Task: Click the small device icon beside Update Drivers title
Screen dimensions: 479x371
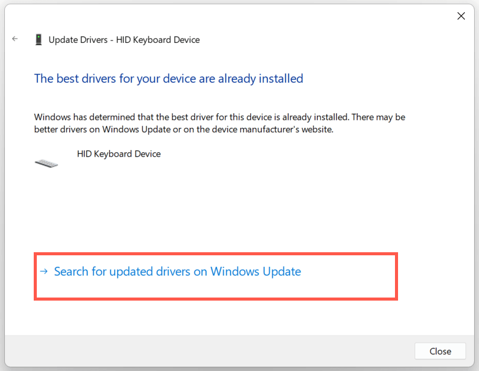Action: point(39,40)
